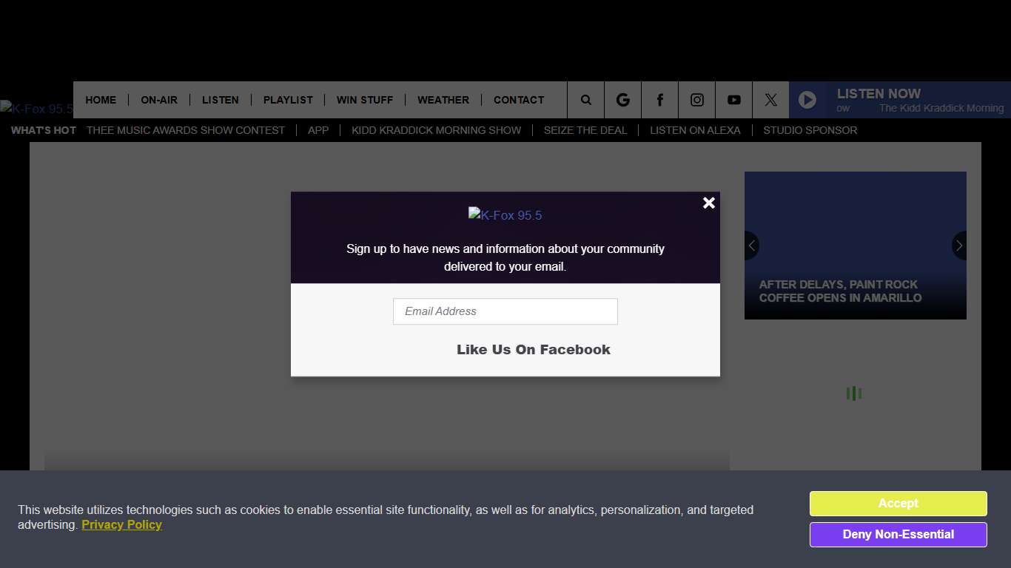Select the PLAYLIST menu item
This screenshot has height=568, width=1011.
pos(288,100)
